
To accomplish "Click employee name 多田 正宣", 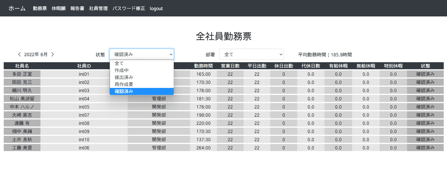I will tap(22, 74).
